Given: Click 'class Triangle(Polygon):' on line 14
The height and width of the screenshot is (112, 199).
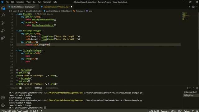Looking at the screenshot, I should click(x=30, y=50).
